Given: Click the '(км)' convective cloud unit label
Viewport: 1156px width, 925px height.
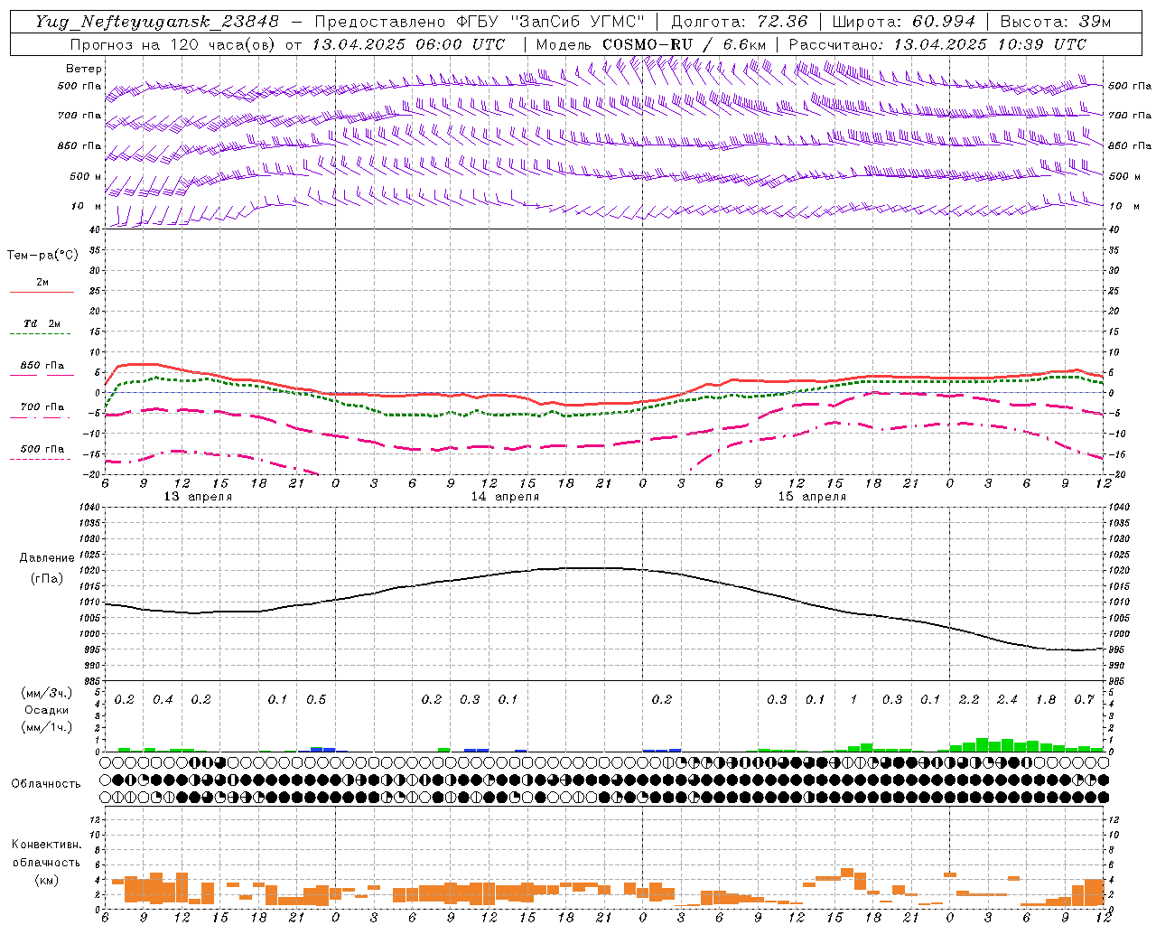Looking at the screenshot, I should click(47, 880).
